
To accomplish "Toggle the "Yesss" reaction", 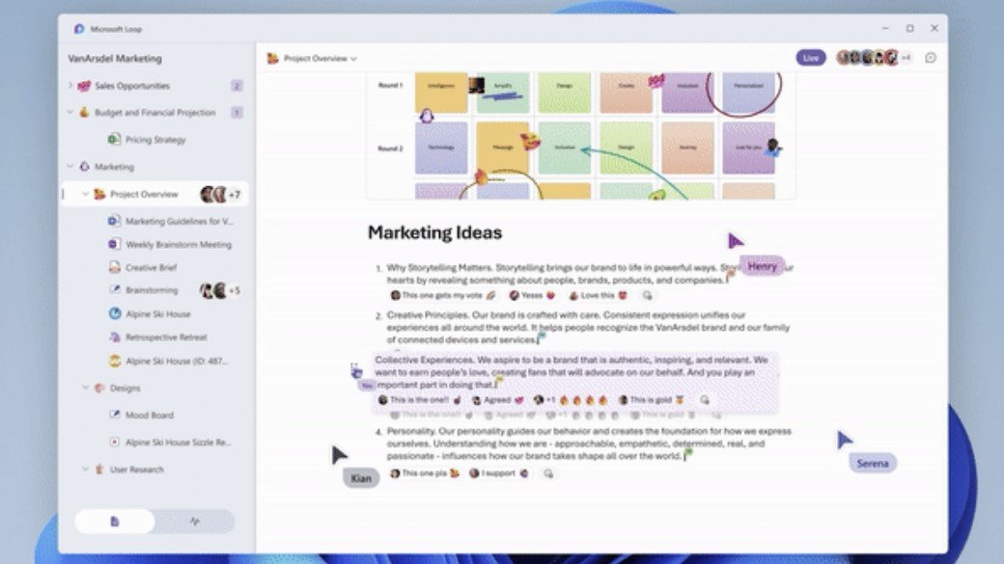I will point(532,295).
